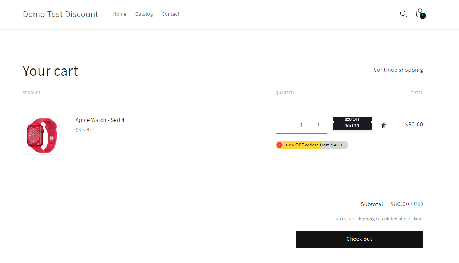The height and width of the screenshot is (263, 459).
Task: Open the search magnifier icon
Action: [x=403, y=14]
